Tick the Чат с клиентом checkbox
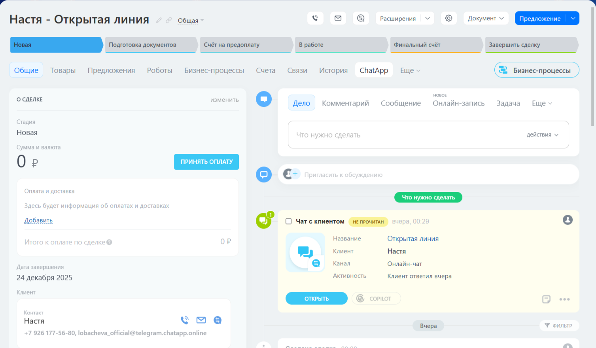 click(x=289, y=221)
